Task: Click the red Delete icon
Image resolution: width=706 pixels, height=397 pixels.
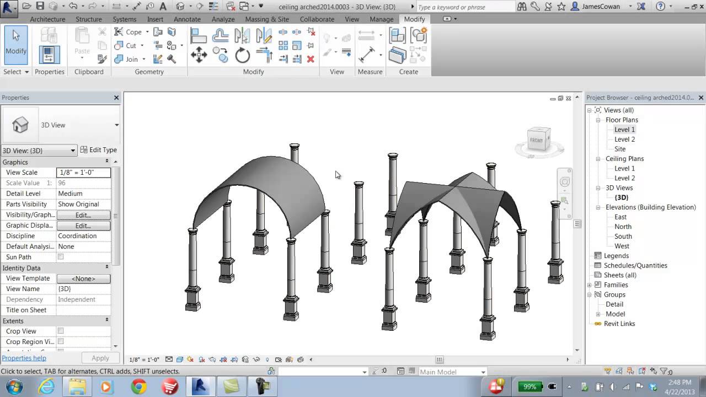Action: (x=311, y=59)
